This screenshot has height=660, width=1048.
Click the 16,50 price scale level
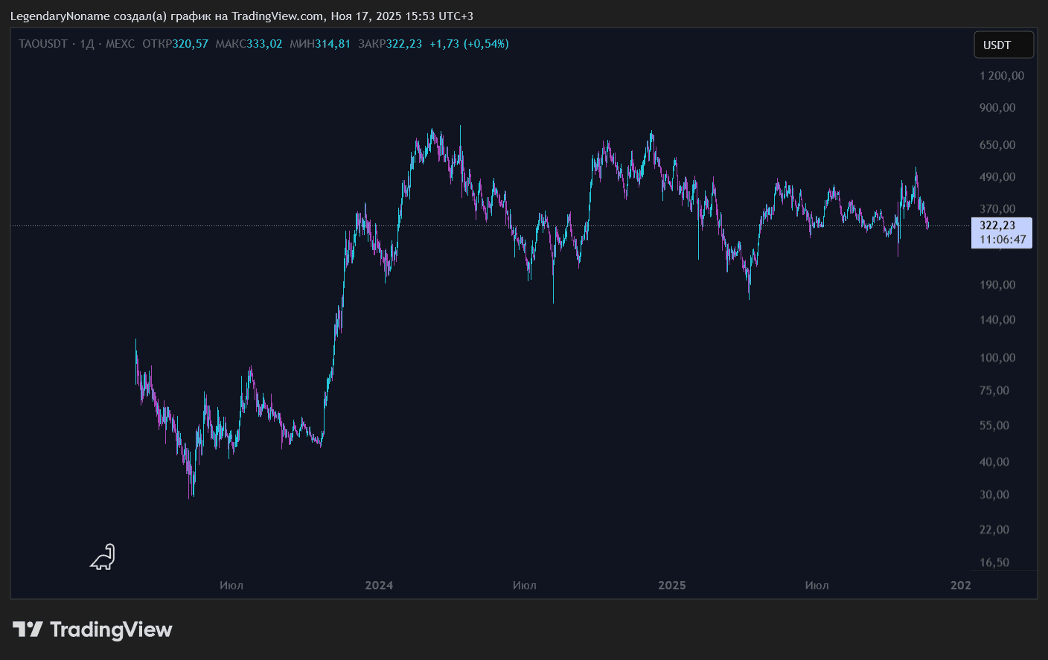tap(994, 563)
